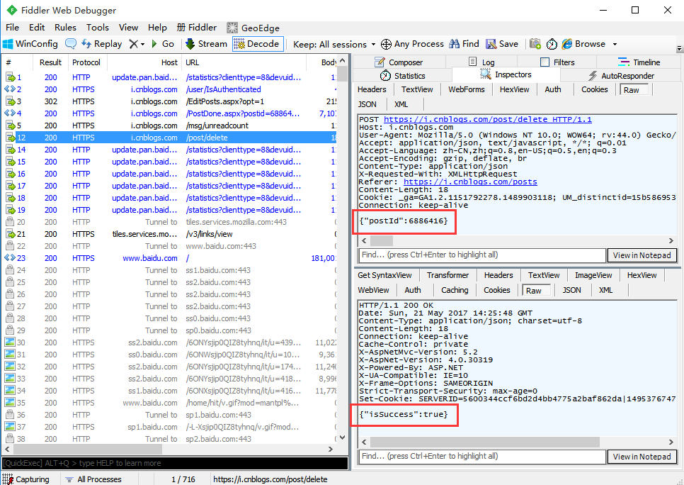Click request pane horizontal scrollbar right arrow
The height and width of the screenshot is (485, 684).
coord(671,241)
